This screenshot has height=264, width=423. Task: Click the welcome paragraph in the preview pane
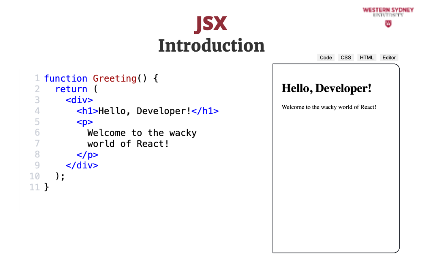point(329,107)
